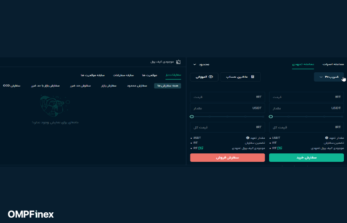347x223 pixels.
Task: Click the eye icon in آموزش button
Action: pos(211,77)
